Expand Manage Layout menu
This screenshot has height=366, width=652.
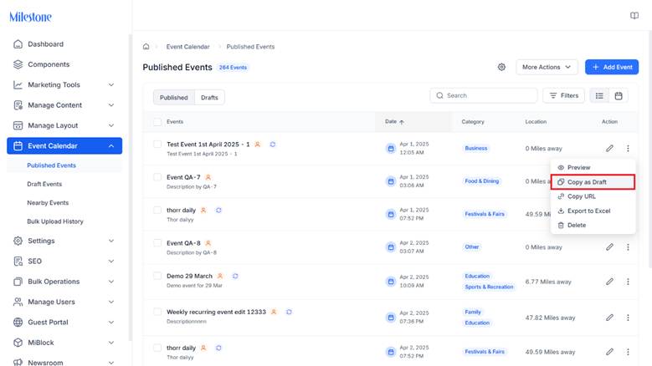pos(64,125)
